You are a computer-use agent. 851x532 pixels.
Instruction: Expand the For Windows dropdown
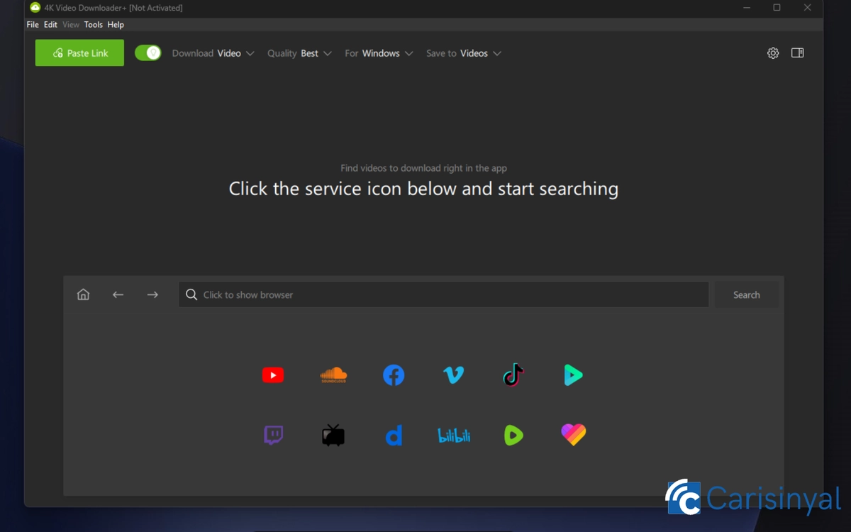(x=379, y=53)
